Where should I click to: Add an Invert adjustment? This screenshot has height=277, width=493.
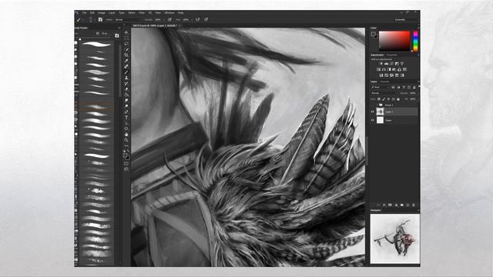pyautogui.click(x=381, y=75)
